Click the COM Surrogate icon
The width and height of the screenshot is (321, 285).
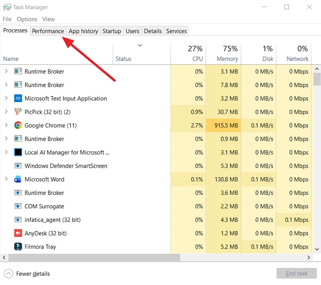tap(18, 206)
